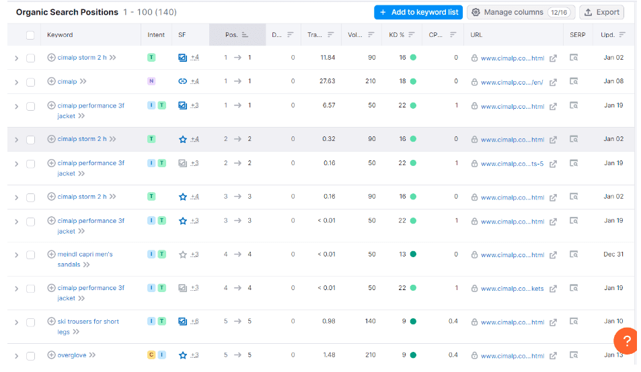This screenshot has width=641, height=372.
Task: Click sitelinks SERP feature icon in cimalp row
Action: coord(182,81)
